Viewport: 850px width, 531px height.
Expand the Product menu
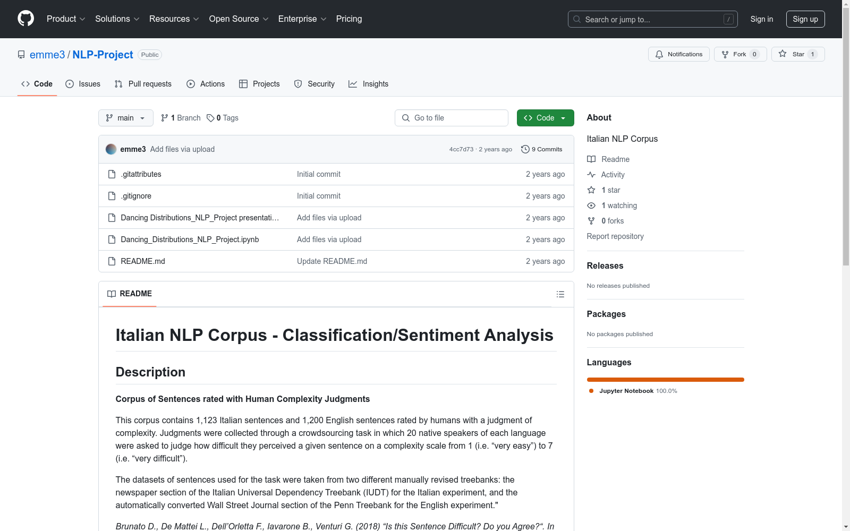point(66,19)
